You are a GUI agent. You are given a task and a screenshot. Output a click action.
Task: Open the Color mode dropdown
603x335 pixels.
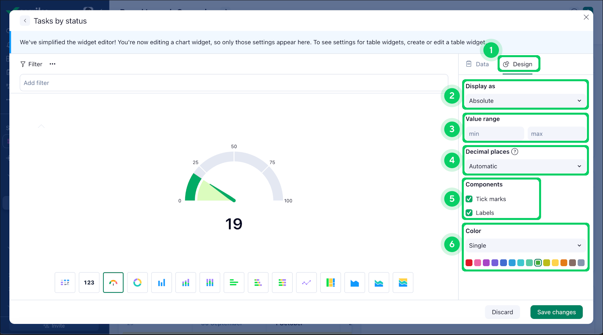(525, 245)
